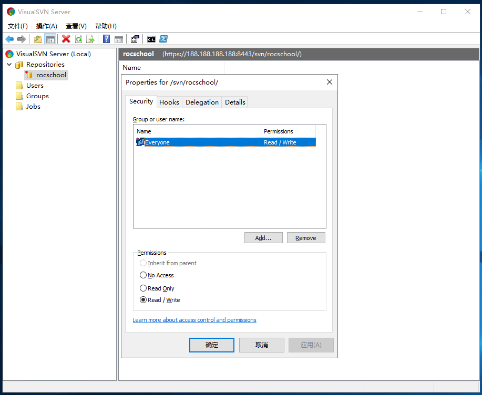Confirm with the 确定 button
Viewport: 482px width, 395px height.
click(211, 345)
